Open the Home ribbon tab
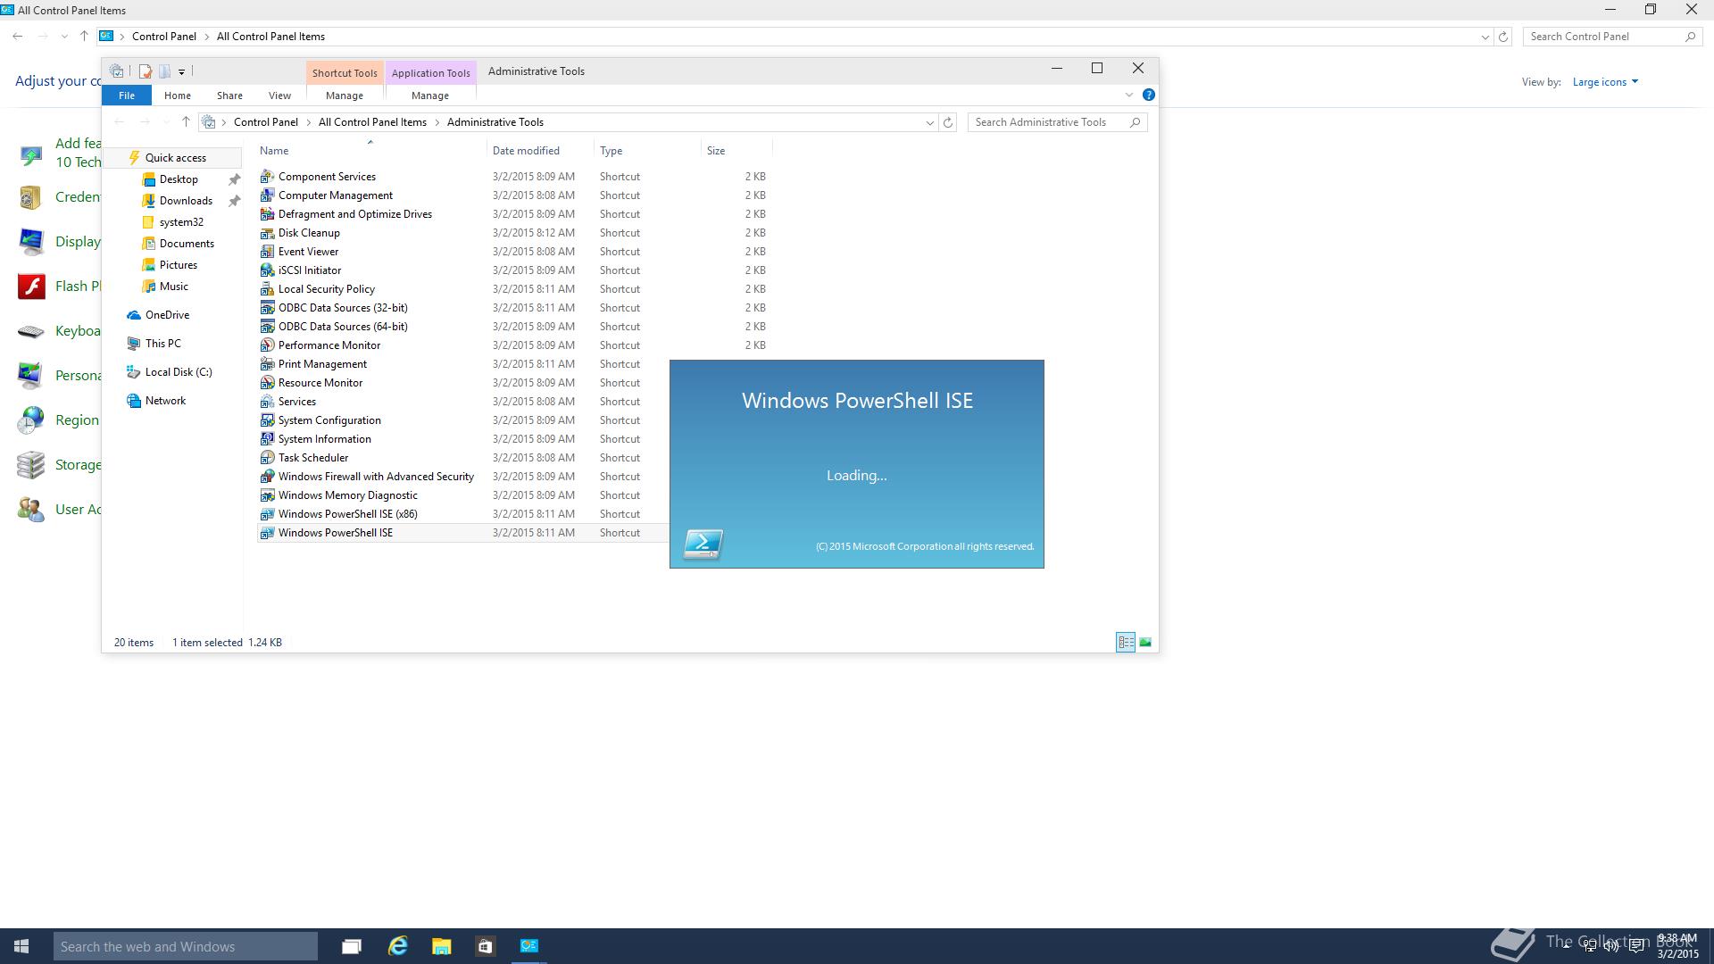The height and width of the screenshot is (964, 1714). [178, 96]
